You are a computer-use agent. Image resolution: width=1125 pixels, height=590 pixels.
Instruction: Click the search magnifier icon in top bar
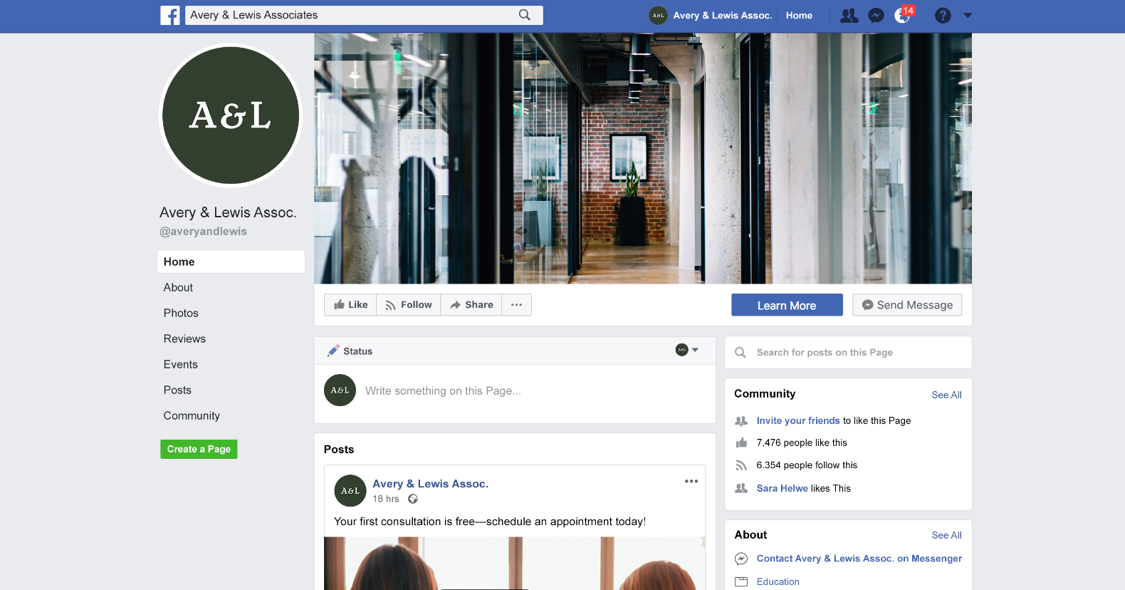point(525,15)
